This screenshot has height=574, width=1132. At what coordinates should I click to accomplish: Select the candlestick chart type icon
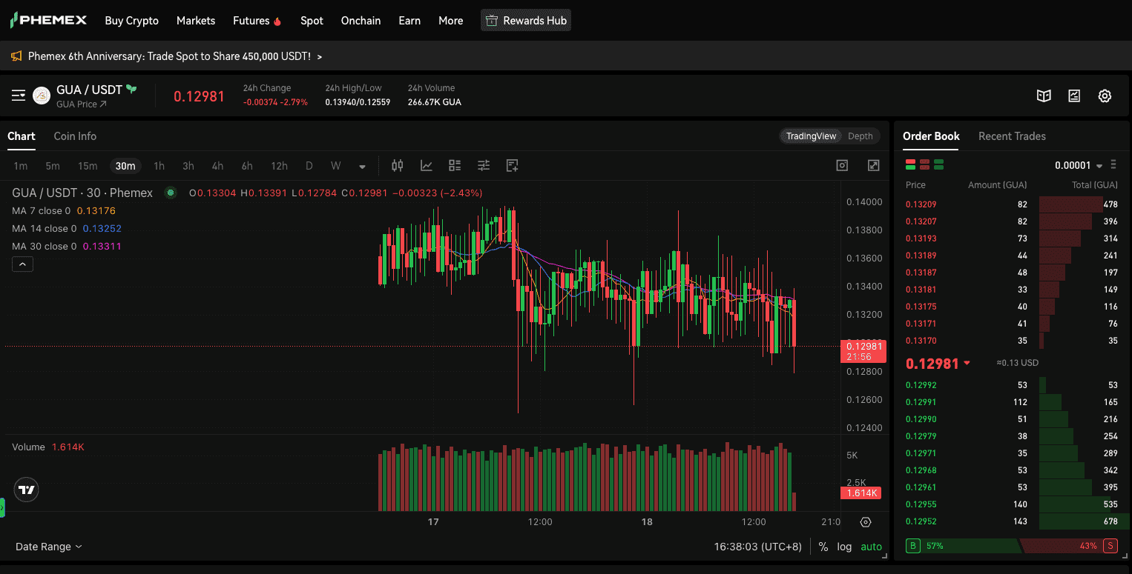click(x=397, y=165)
